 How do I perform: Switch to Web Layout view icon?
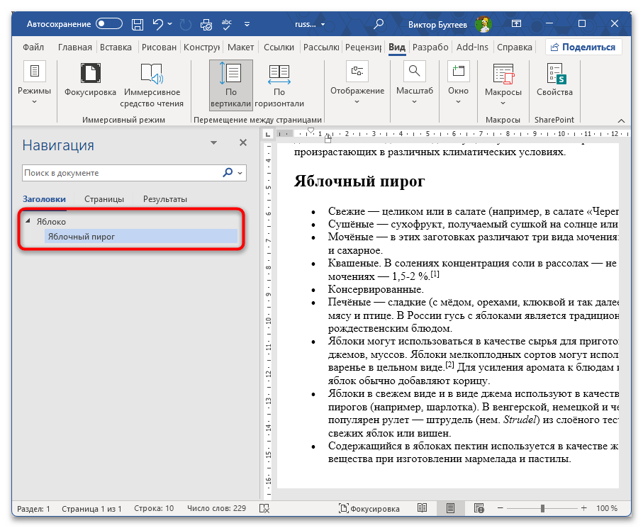(x=479, y=508)
